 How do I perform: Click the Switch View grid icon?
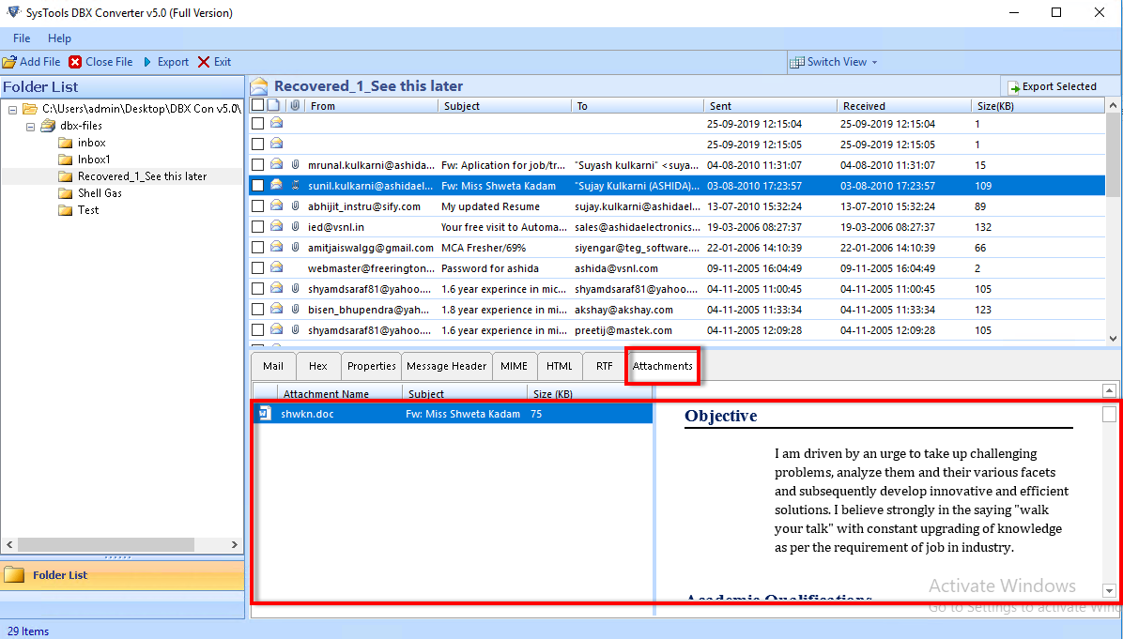(796, 62)
